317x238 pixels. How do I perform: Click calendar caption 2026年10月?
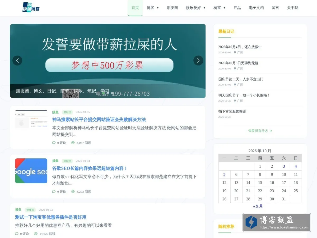[x=260, y=151]
